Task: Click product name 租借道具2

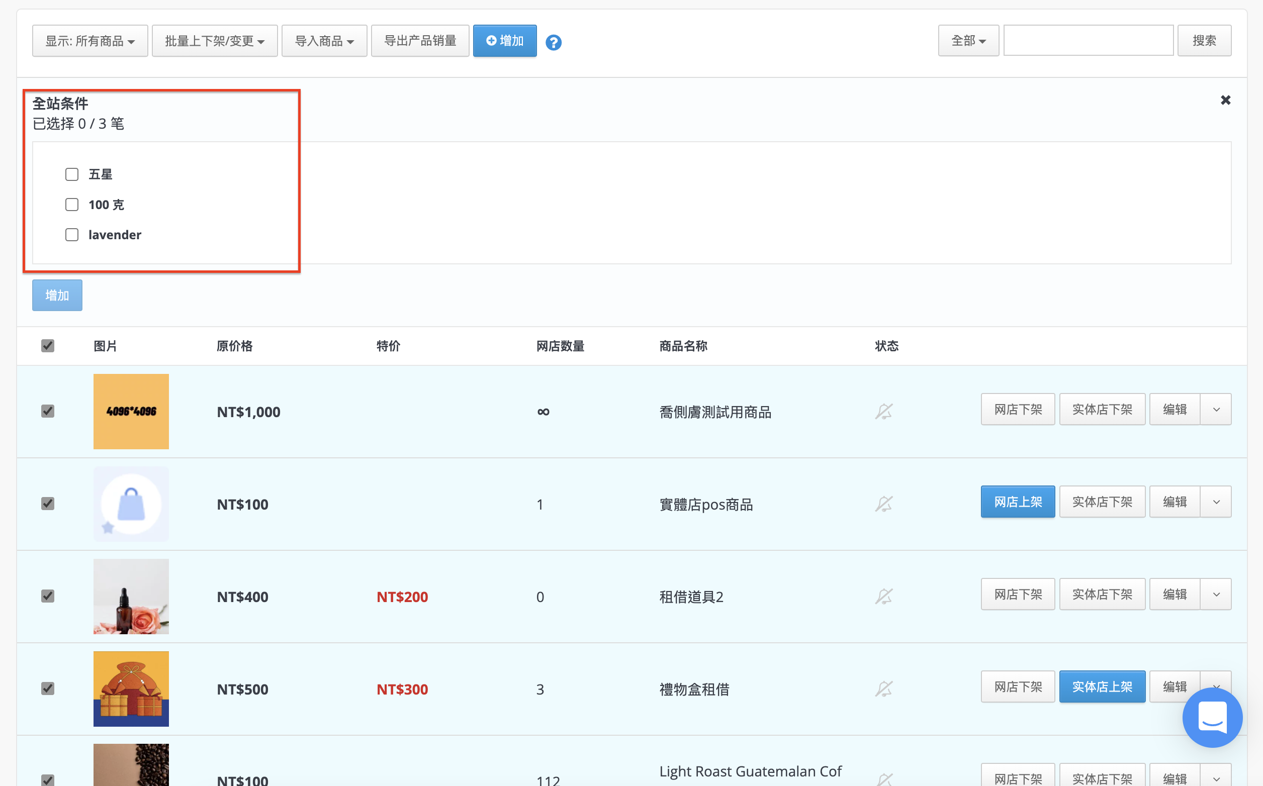Action: tap(691, 597)
